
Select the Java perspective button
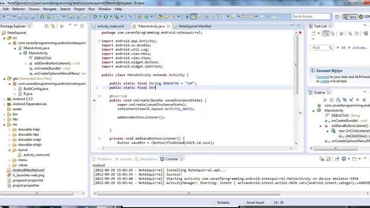tap(350, 17)
